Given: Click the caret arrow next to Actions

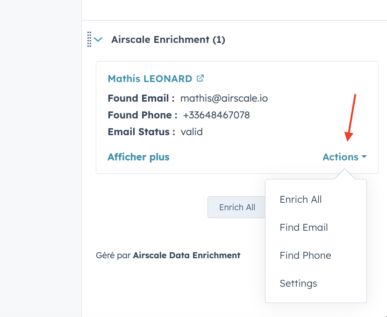Looking at the screenshot, I should click(x=364, y=157).
